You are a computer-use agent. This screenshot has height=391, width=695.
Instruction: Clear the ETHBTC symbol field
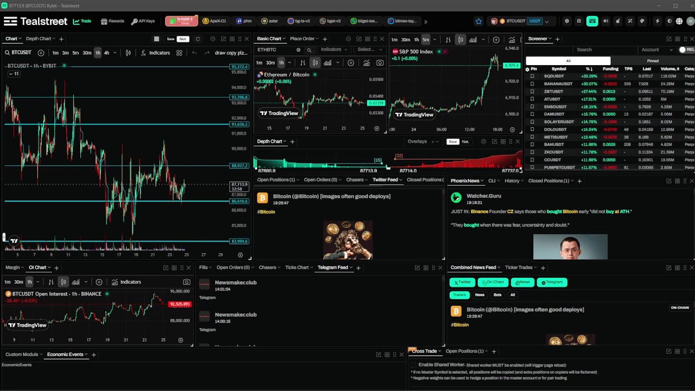(x=298, y=49)
